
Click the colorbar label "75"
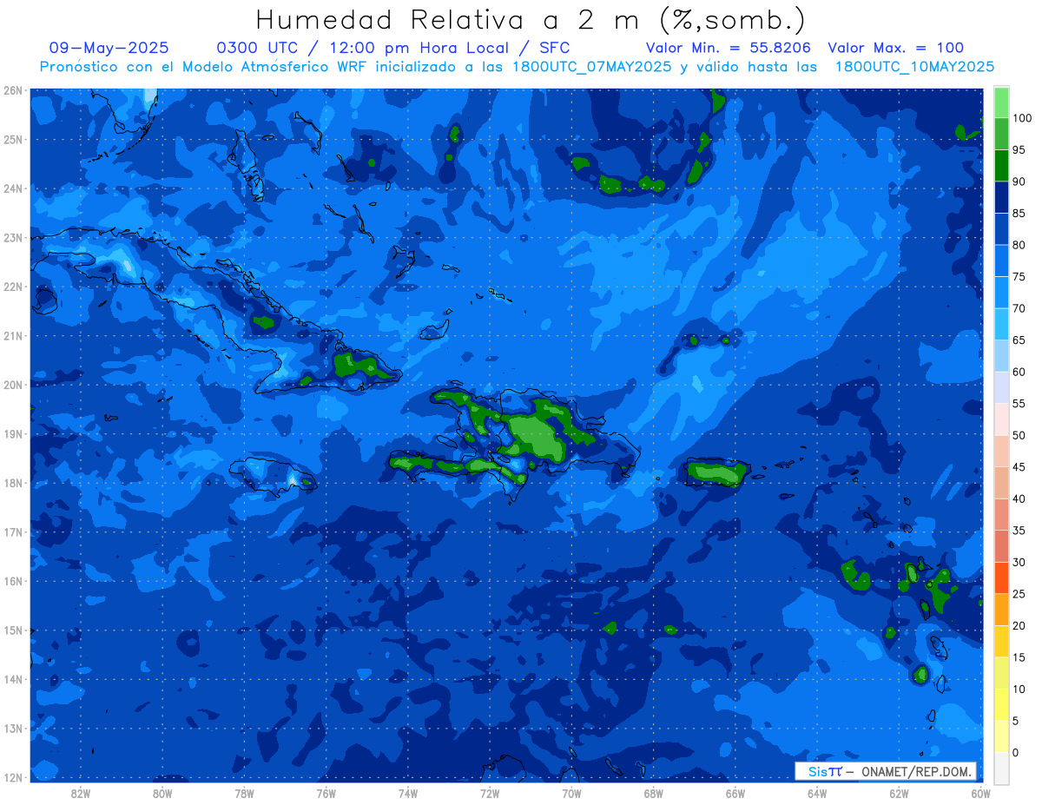point(1019,276)
